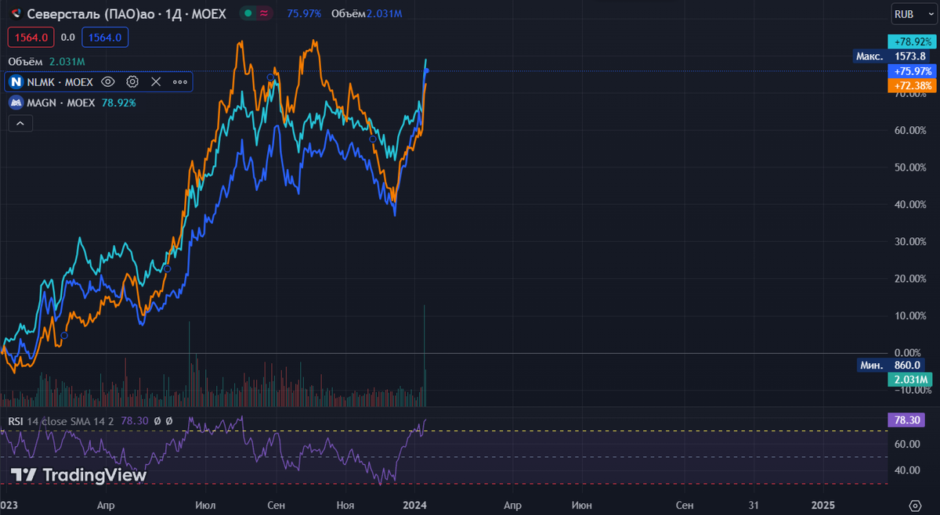The image size is (940, 515).
Task: Remove the NLMK comparison series
Action: click(x=156, y=81)
